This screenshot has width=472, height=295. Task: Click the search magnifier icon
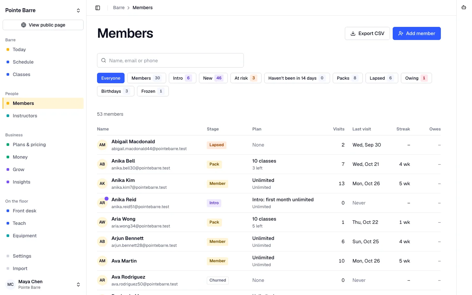[x=104, y=61]
